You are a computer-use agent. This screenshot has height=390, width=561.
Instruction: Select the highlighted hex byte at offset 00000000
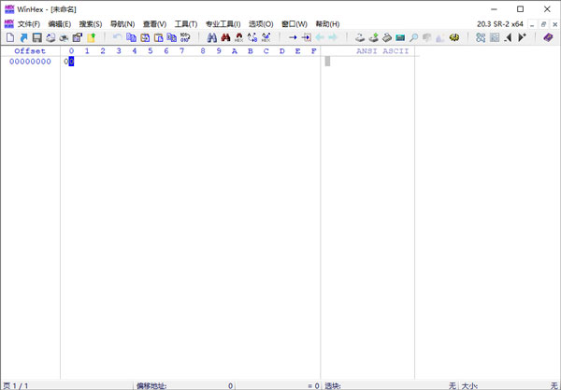point(69,62)
